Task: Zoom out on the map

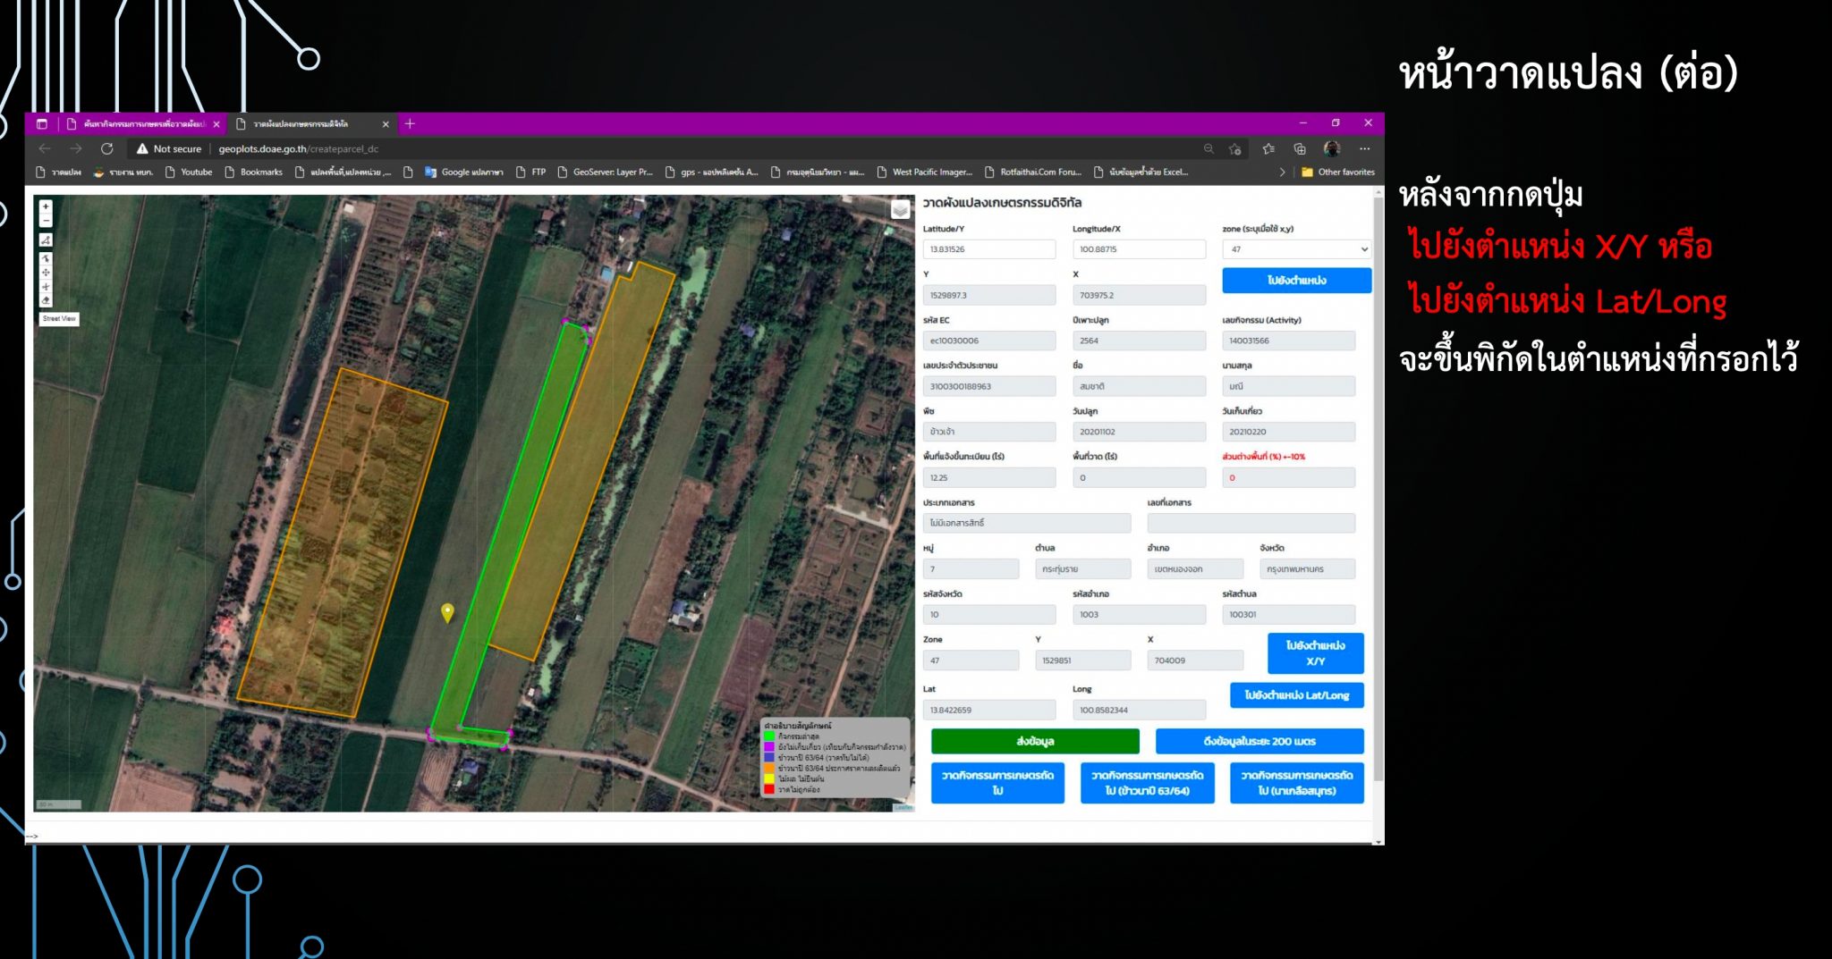Action: 46,221
